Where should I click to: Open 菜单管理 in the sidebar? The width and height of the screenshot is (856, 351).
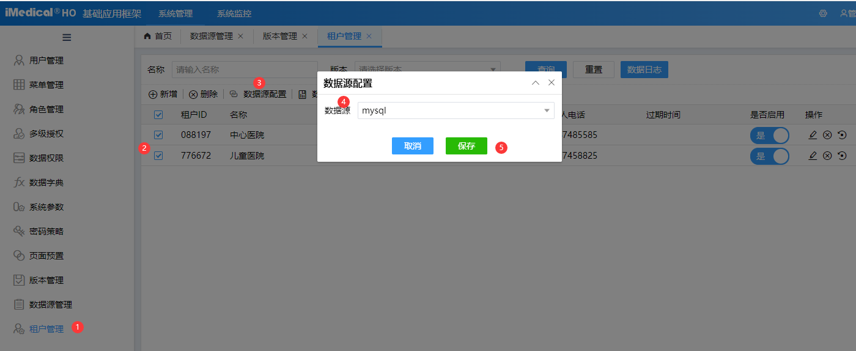[39, 85]
